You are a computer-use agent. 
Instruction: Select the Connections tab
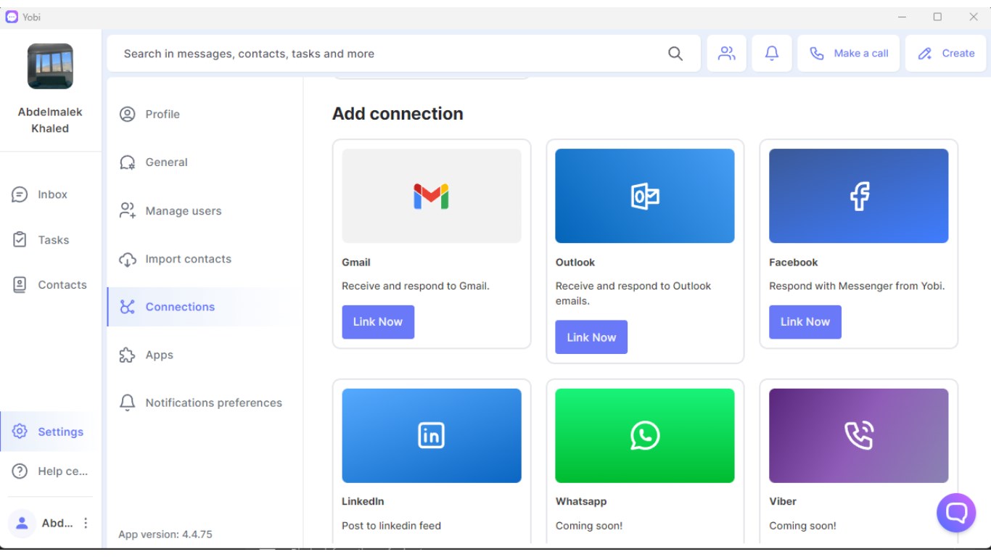(x=205, y=307)
